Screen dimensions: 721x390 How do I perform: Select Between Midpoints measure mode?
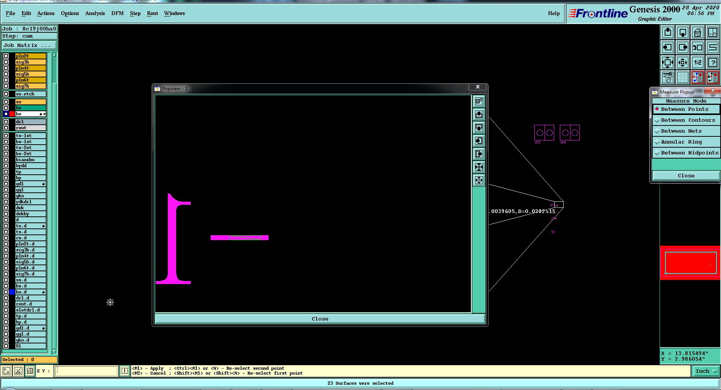(686, 153)
